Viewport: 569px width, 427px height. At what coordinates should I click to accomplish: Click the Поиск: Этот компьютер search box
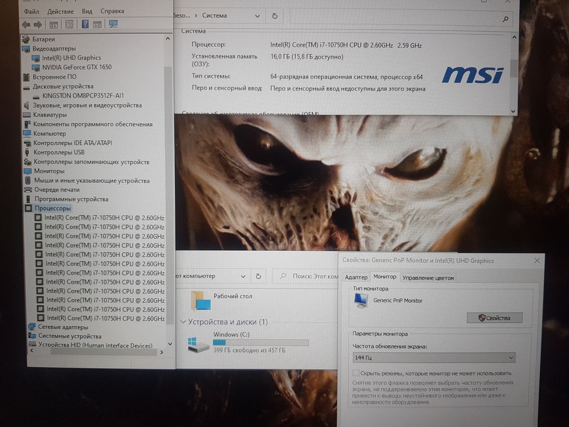coord(305,276)
